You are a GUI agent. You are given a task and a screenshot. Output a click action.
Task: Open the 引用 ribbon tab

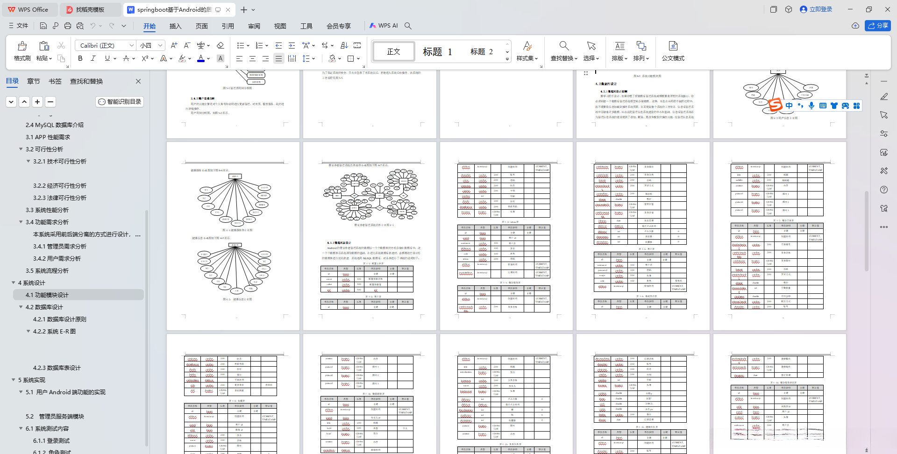228,26
